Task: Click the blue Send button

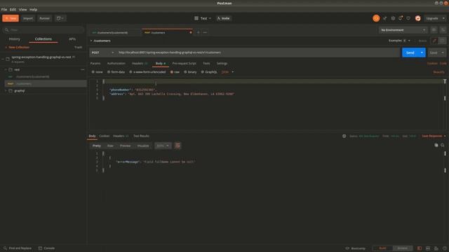Action: tap(410, 52)
